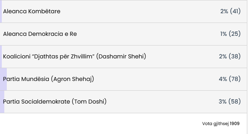
Task: Click the name Tom Doshi in parentheses
Action: pos(89,101)
